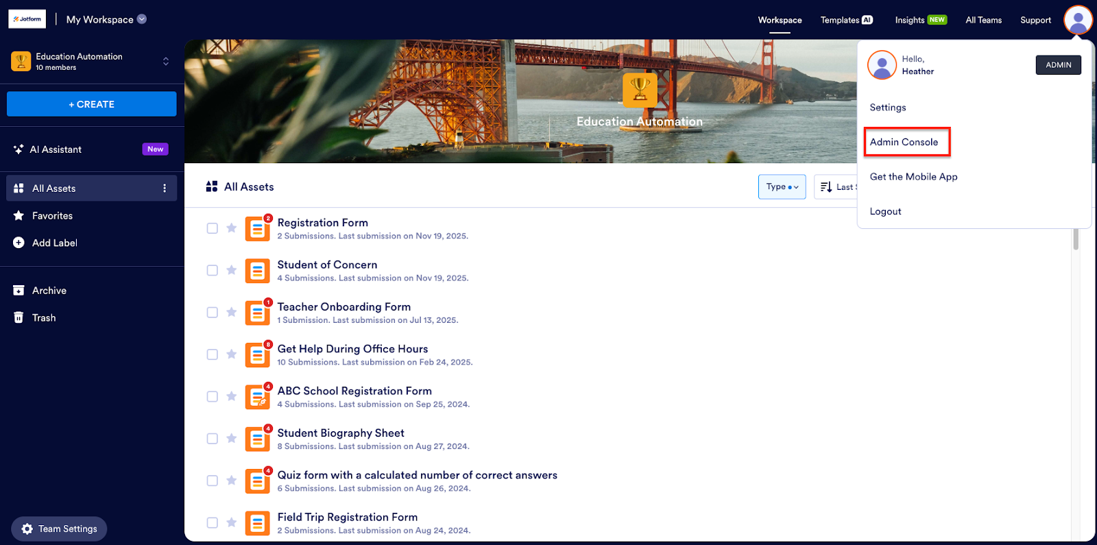Open the Student Biography Sheet form
Screen dimensions: 1097x545
coord(341,433)
